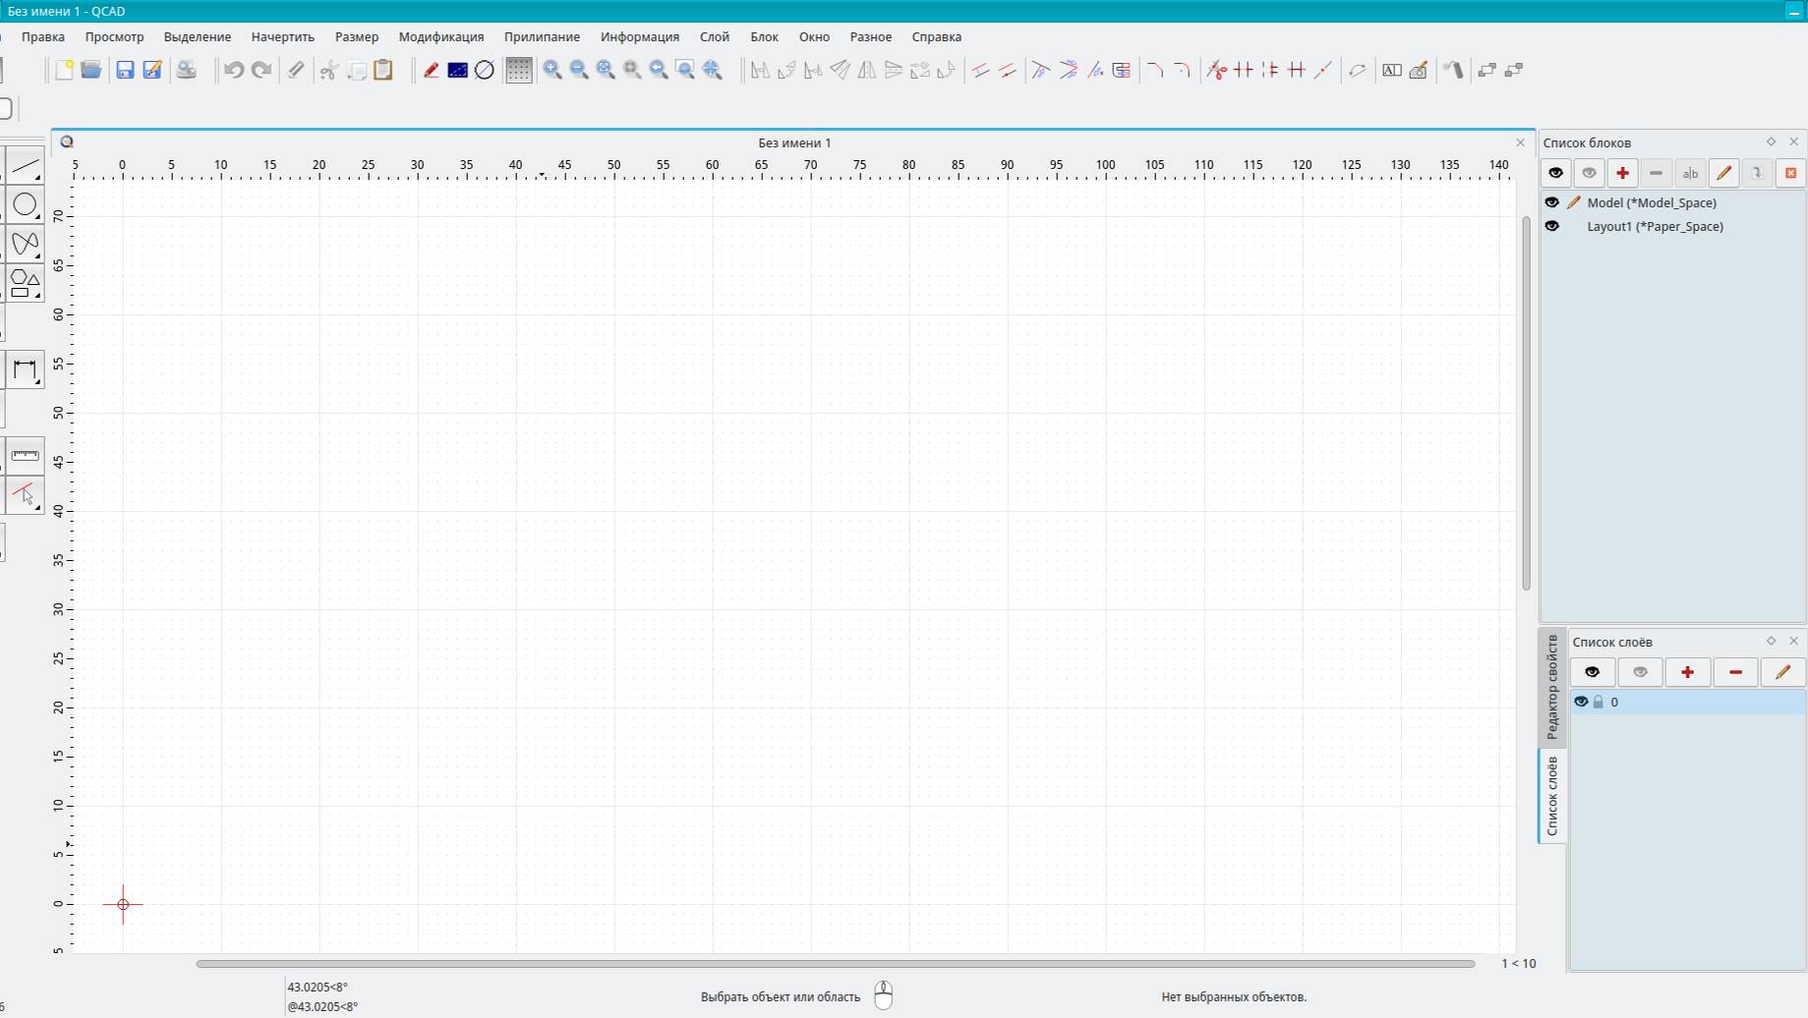Toggle visibility of Model (*Model_Space) block
Image resolution: width=1808 pixels, height=1018 pixels.
(1552, 202)
